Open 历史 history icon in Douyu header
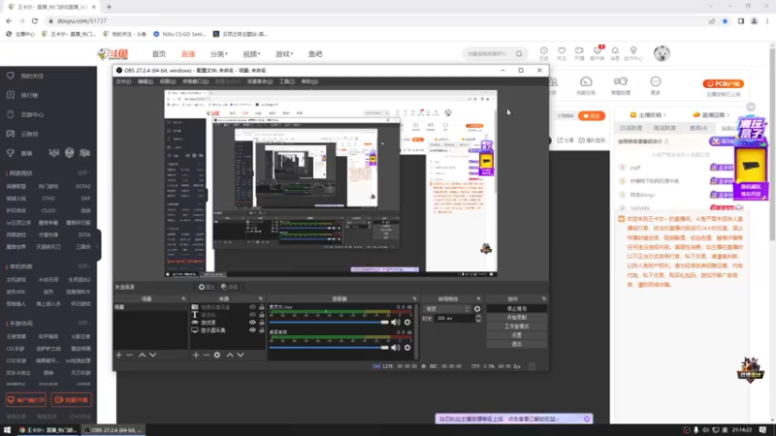Screen dimensions: 776x436 click(544, 53)
